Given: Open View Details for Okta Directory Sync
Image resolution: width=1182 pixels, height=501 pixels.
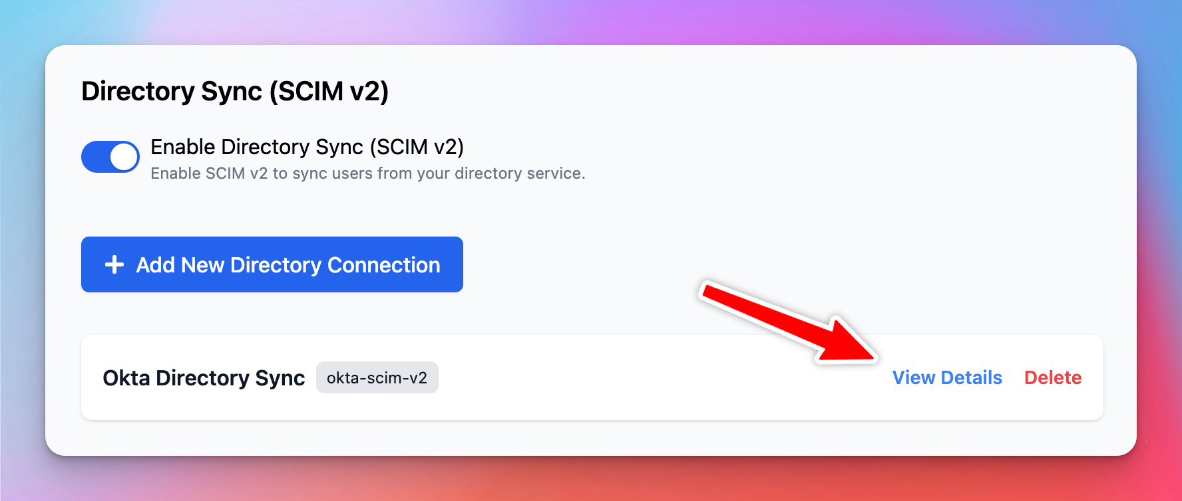Looking at the screenshot, I should [947, 377].
